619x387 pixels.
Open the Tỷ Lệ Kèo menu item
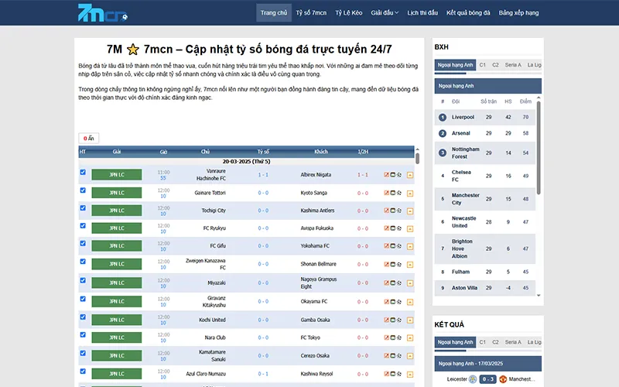[x=349, y=13]
